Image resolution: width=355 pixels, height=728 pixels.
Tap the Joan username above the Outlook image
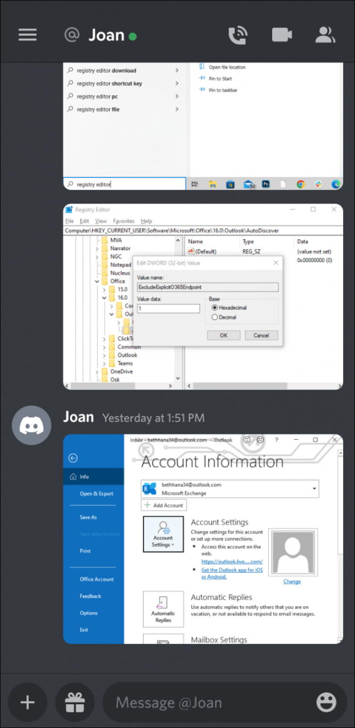pyautogui.click(x=78, y=417)
